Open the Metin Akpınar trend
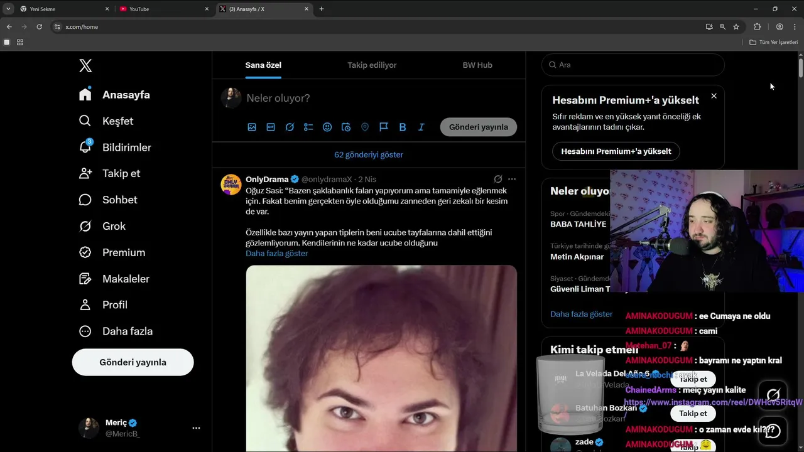This screenshot has width=804, height=452. click(577, 257)
